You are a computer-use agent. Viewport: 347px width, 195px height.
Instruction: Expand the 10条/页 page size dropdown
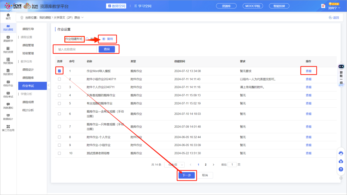(x=174, y=165)
